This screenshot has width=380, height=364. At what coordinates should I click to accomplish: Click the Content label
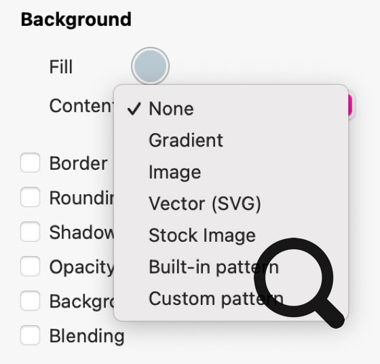coord(82,106)
